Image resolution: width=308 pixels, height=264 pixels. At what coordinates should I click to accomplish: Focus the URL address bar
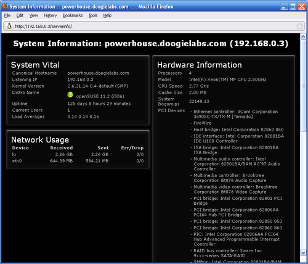[154, 27]
